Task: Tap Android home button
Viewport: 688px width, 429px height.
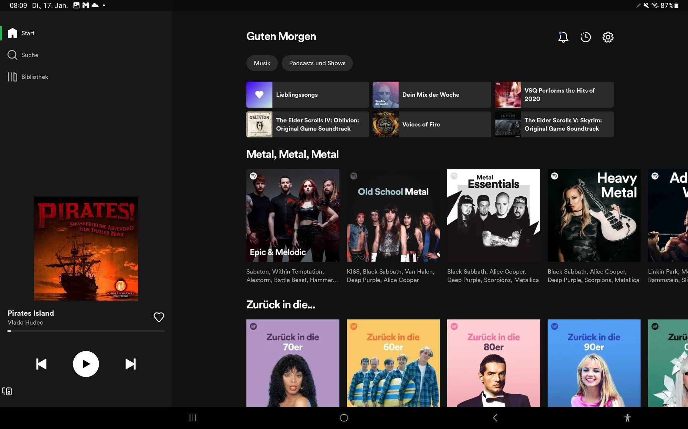Action: (344, 418)
